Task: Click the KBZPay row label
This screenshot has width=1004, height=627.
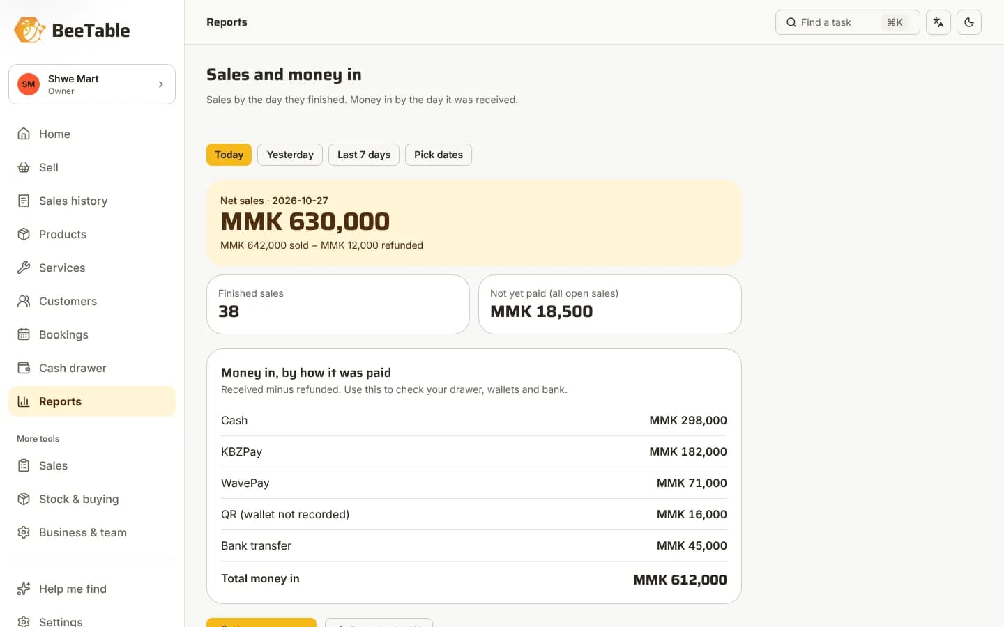Action: pyautogui.click(x=241, y=451)
